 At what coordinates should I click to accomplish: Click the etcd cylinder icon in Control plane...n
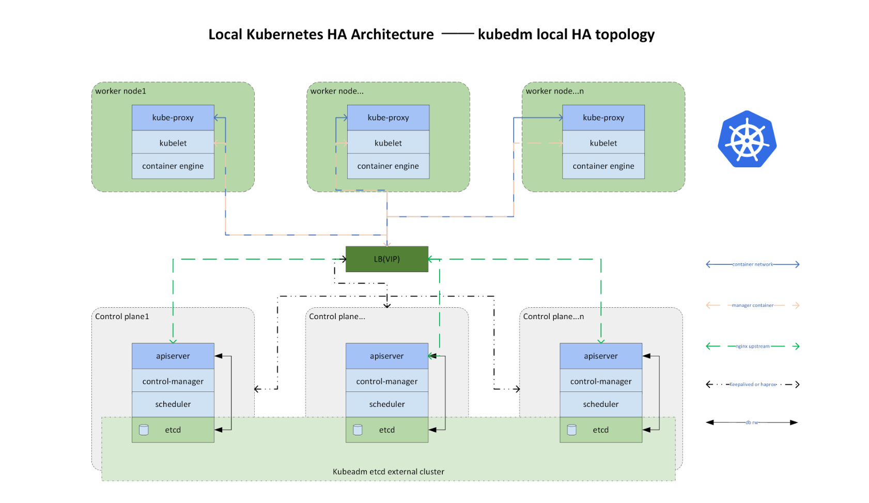tap(571, 429)
